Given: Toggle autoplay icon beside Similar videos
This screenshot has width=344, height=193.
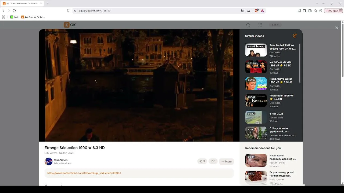Looking at the screenshot, I should pyautogui.click(x=295, y=36).
